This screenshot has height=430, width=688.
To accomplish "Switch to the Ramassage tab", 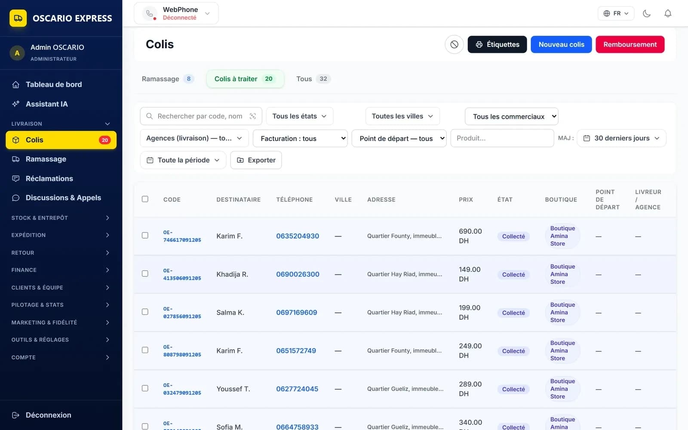I will pyautogui.click(x=168, y=79).
